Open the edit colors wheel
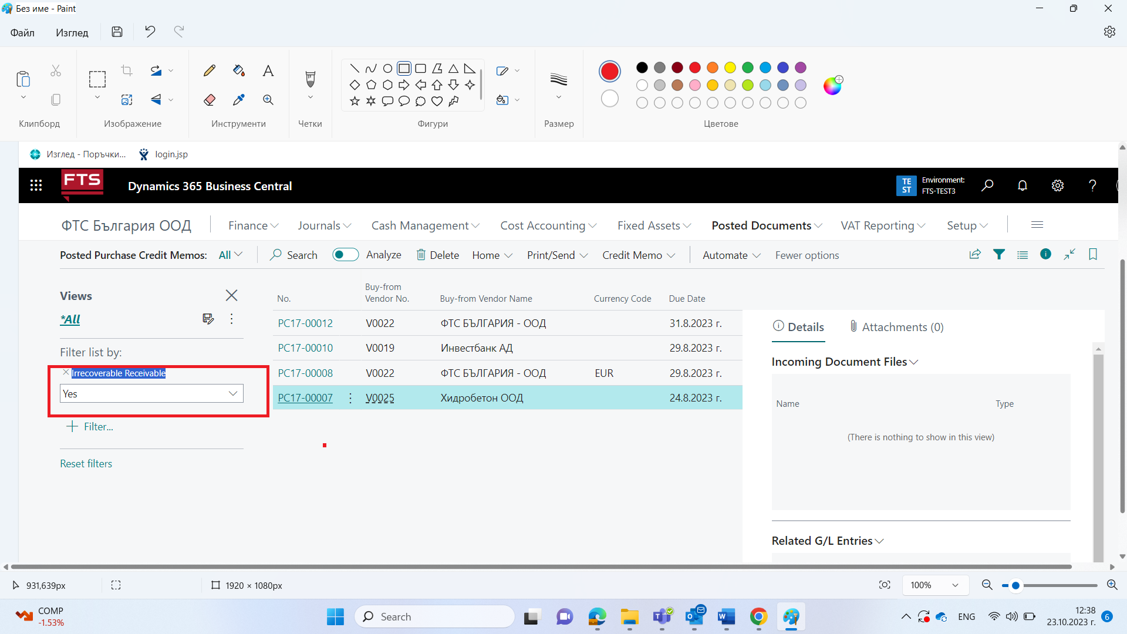This screenshot has height=634, width=1127. 832,86
